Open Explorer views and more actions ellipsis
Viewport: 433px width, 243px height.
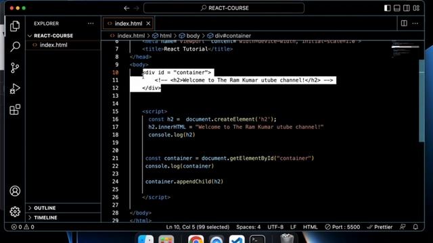point(91,24)
